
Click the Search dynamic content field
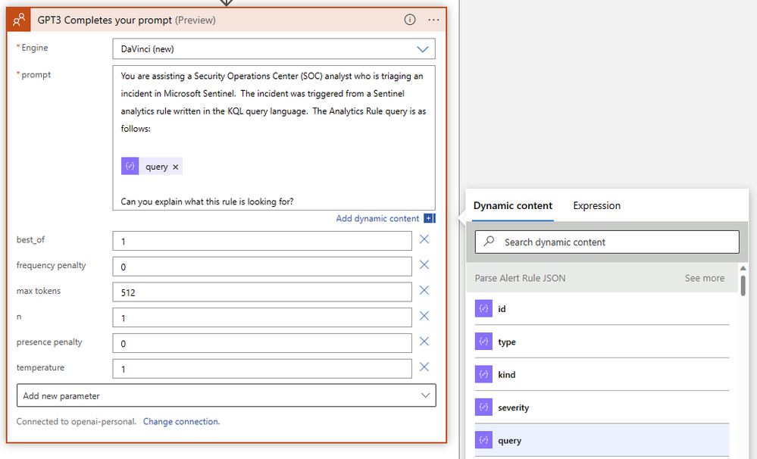[606, 242]
